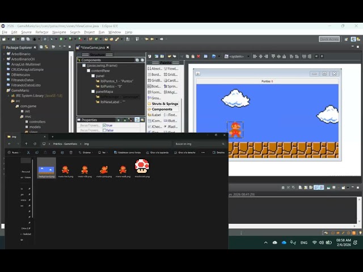Align selected components to left edge
The width and height of the screenshot is (363, 272).
pyautogui.click(x=255, y=57)
